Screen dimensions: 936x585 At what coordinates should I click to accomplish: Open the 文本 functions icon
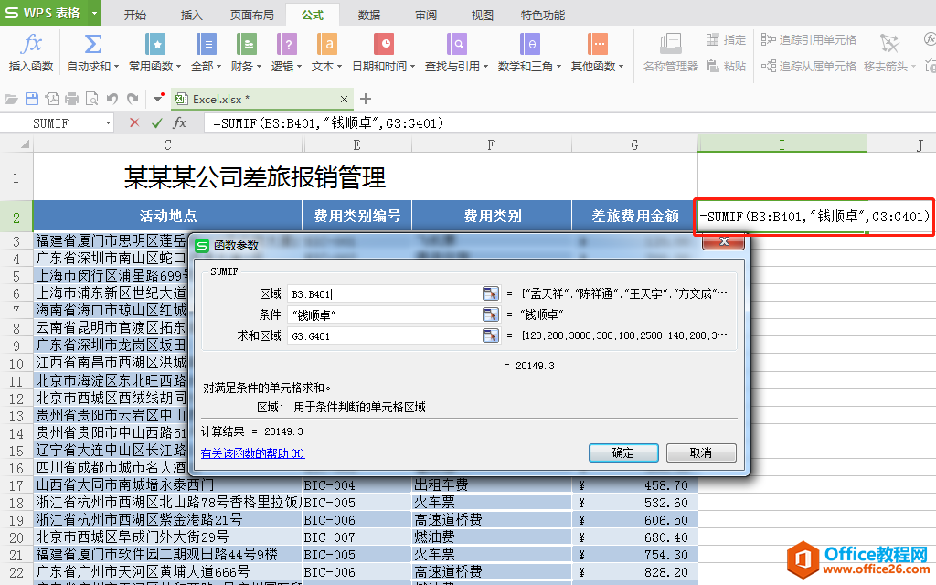pos(326,44)
